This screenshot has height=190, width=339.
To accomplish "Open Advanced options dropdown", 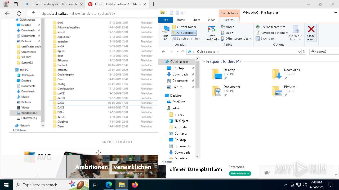I will (272, 33).
